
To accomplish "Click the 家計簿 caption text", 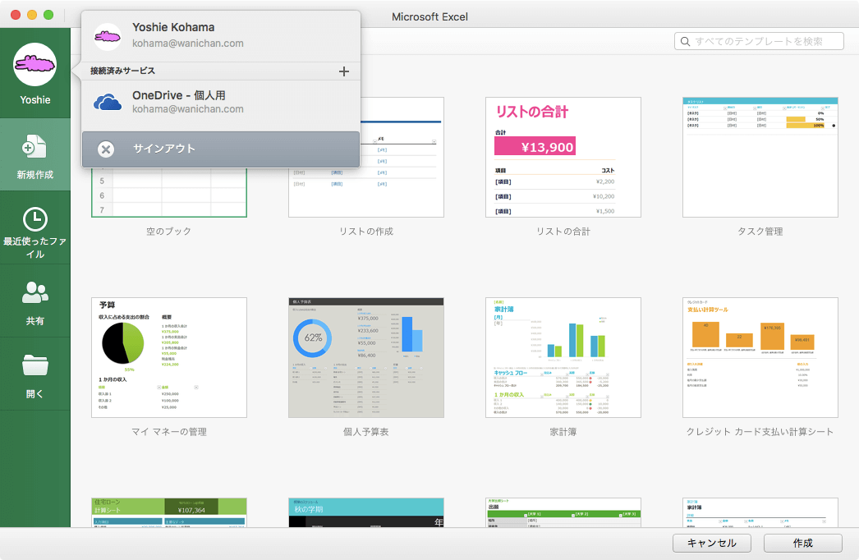I will 563,432.
